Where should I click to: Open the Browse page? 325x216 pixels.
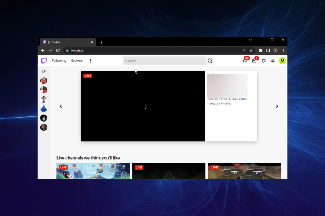(77, 60)
